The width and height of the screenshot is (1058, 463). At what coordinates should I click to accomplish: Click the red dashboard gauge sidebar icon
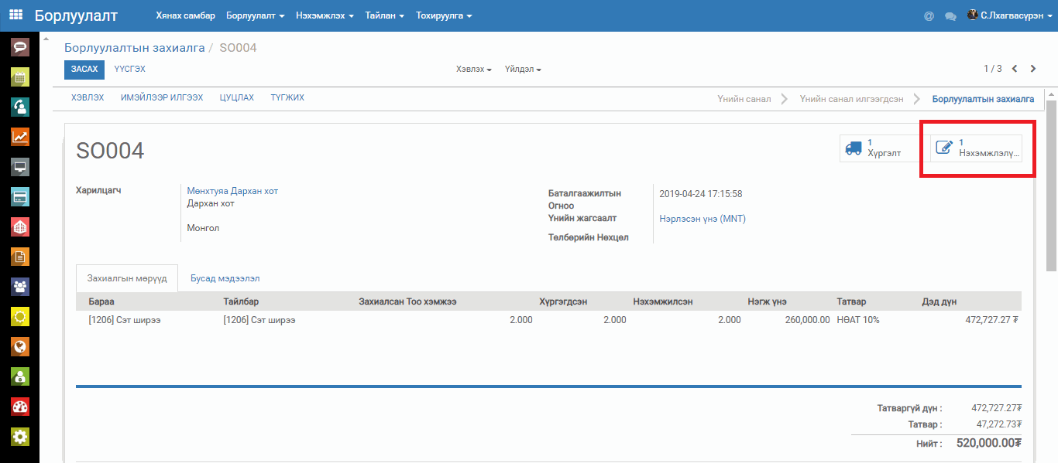(20, 407)
